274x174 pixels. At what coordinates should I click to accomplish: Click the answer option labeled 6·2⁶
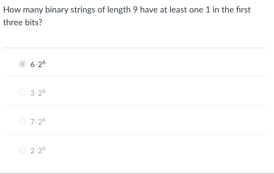37,64
